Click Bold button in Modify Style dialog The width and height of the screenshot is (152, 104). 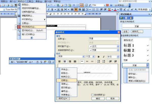(99, 56)
